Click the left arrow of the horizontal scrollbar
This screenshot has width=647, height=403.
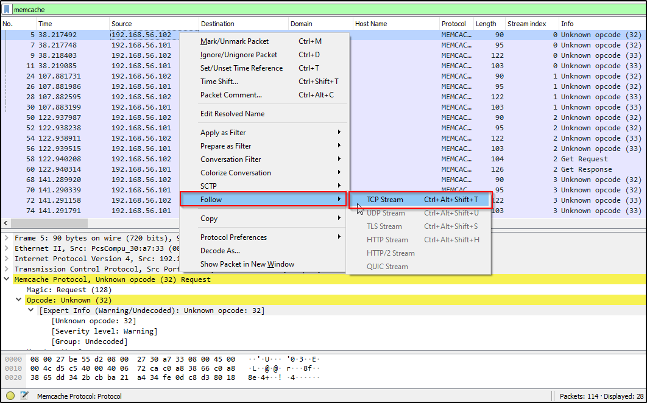coord(6,223)
